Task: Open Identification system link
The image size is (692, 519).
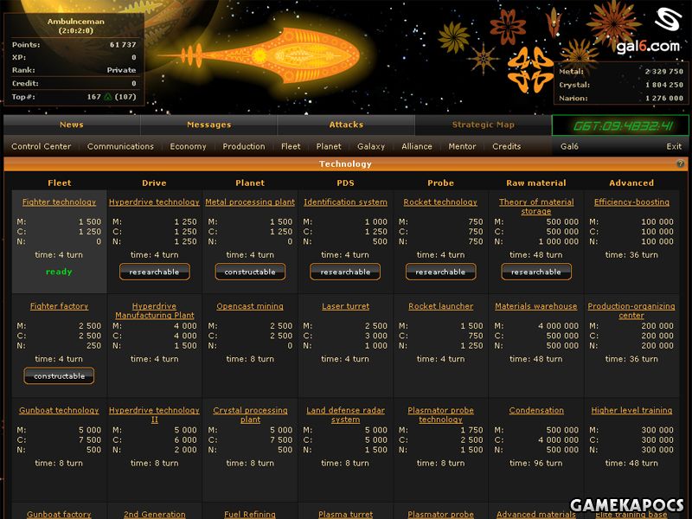Action: click(x=345, y=202)
